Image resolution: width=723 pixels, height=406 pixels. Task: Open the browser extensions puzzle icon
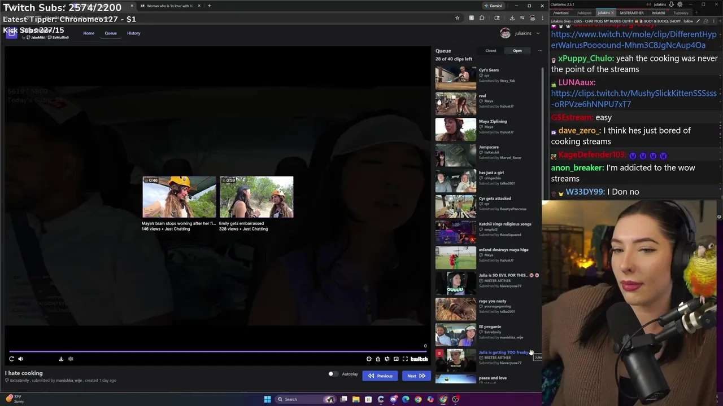tap(482, 18)
